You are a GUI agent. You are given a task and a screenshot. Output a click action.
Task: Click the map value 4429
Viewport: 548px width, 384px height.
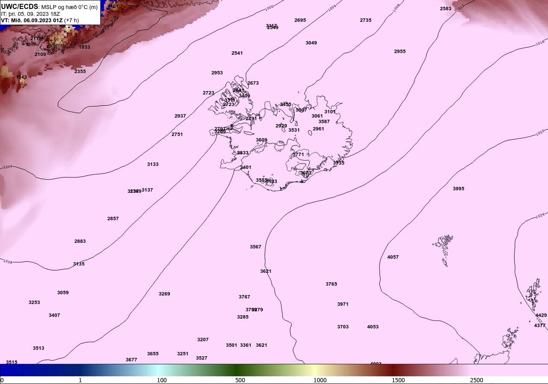tap(541, 315)
